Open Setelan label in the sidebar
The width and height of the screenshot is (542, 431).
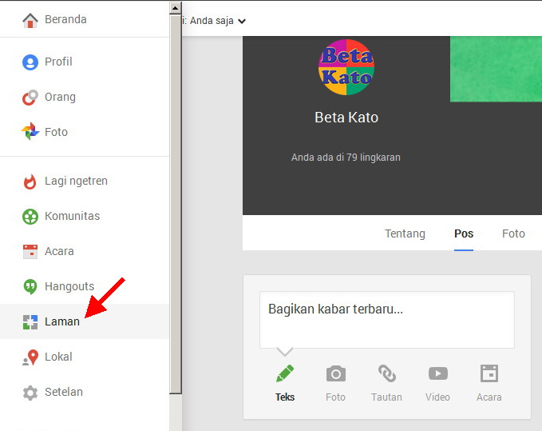point(64,392)
